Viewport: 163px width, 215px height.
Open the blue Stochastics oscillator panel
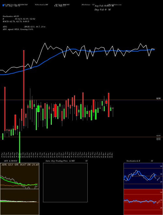click(x=143, y=176)
